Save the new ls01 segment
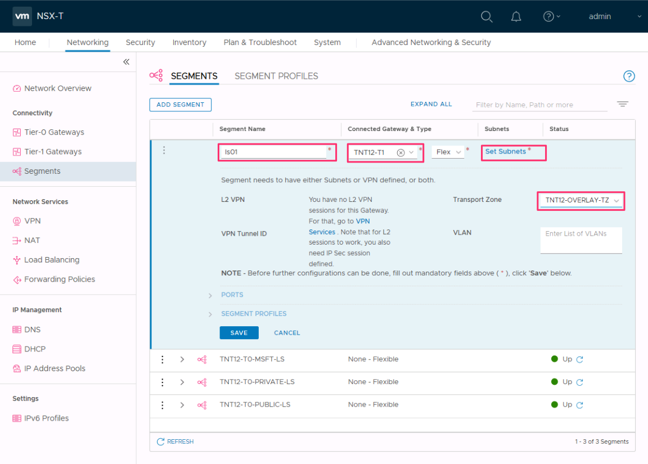The height and width of the screenshot is (464, 648). tap(238, 332)
